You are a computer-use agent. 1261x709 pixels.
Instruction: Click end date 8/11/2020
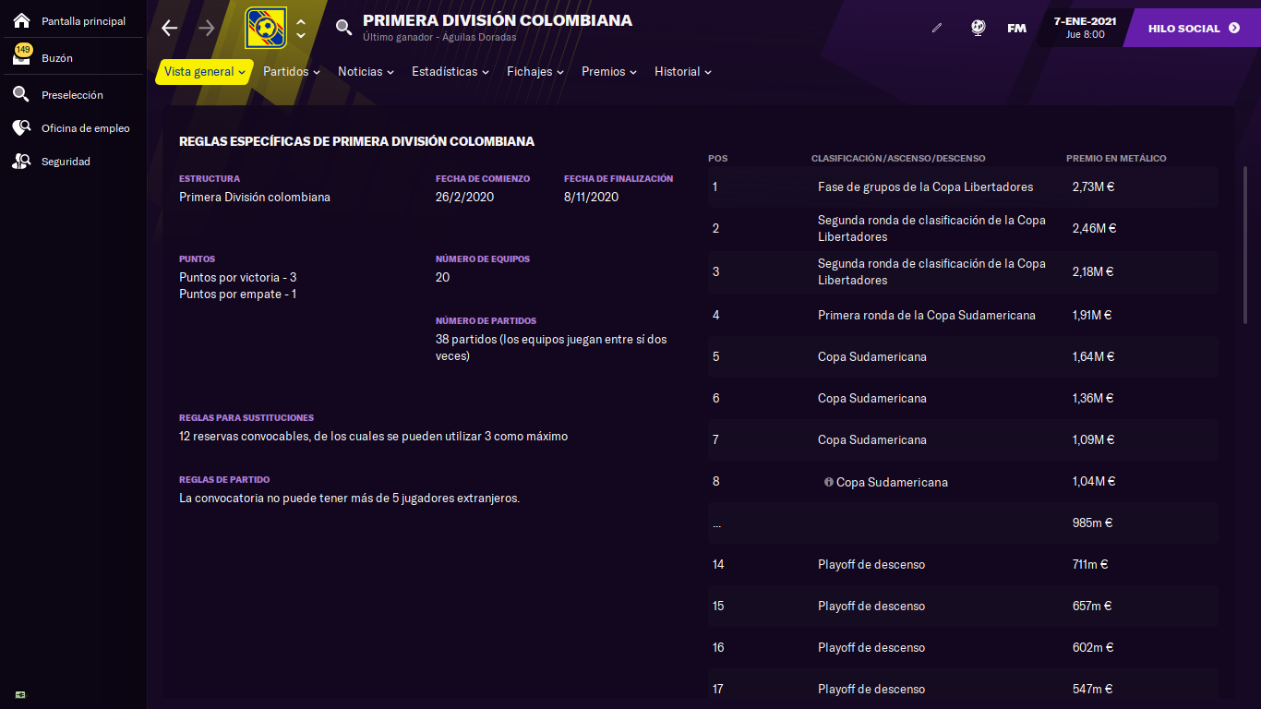pyautogui.click(x=591, y=197)
